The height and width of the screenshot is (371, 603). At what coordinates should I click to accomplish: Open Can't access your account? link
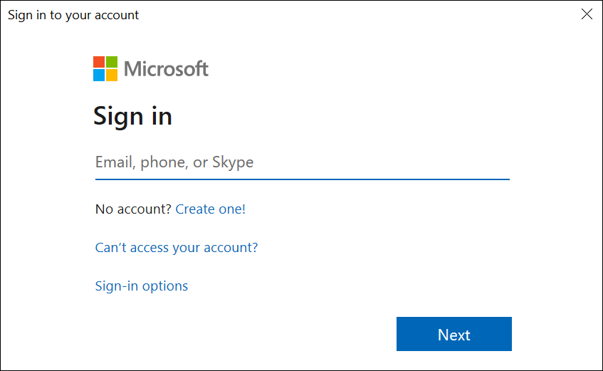click(177, 248)
